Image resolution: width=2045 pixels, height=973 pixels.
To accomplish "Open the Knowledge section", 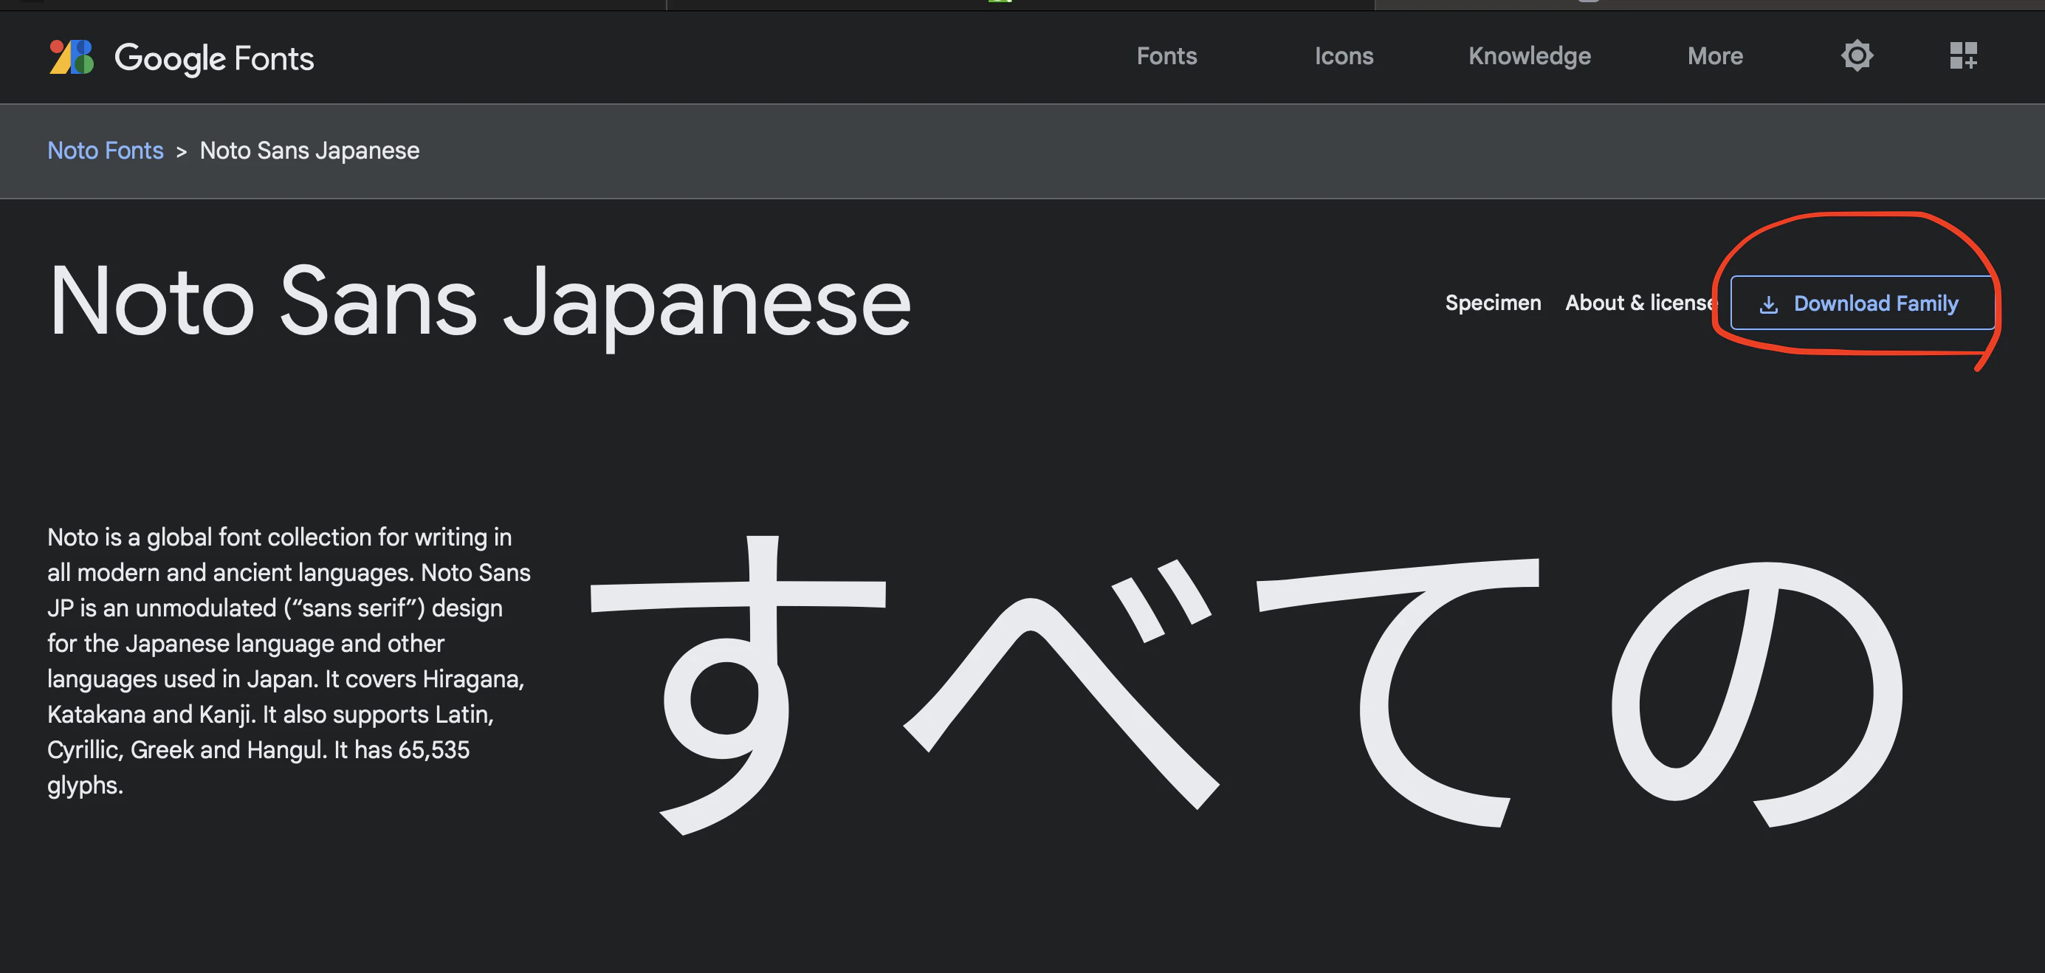I will pyautogui.click(x=1529, y=55).
